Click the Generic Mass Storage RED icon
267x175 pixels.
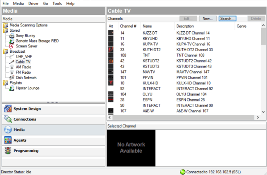pos(12,41)
